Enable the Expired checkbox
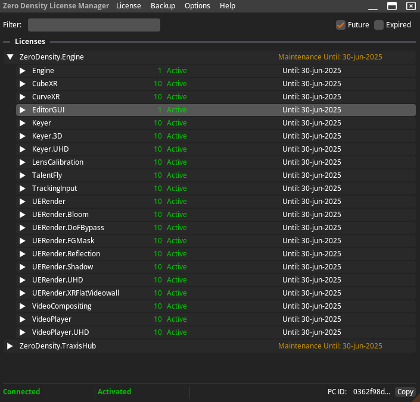 [379, 25]
